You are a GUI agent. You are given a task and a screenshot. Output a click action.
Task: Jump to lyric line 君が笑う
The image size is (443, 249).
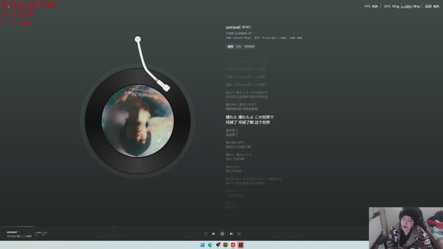pos(231,131)
